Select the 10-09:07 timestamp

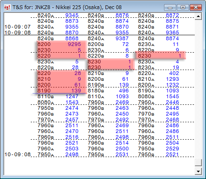click(17, 27)
